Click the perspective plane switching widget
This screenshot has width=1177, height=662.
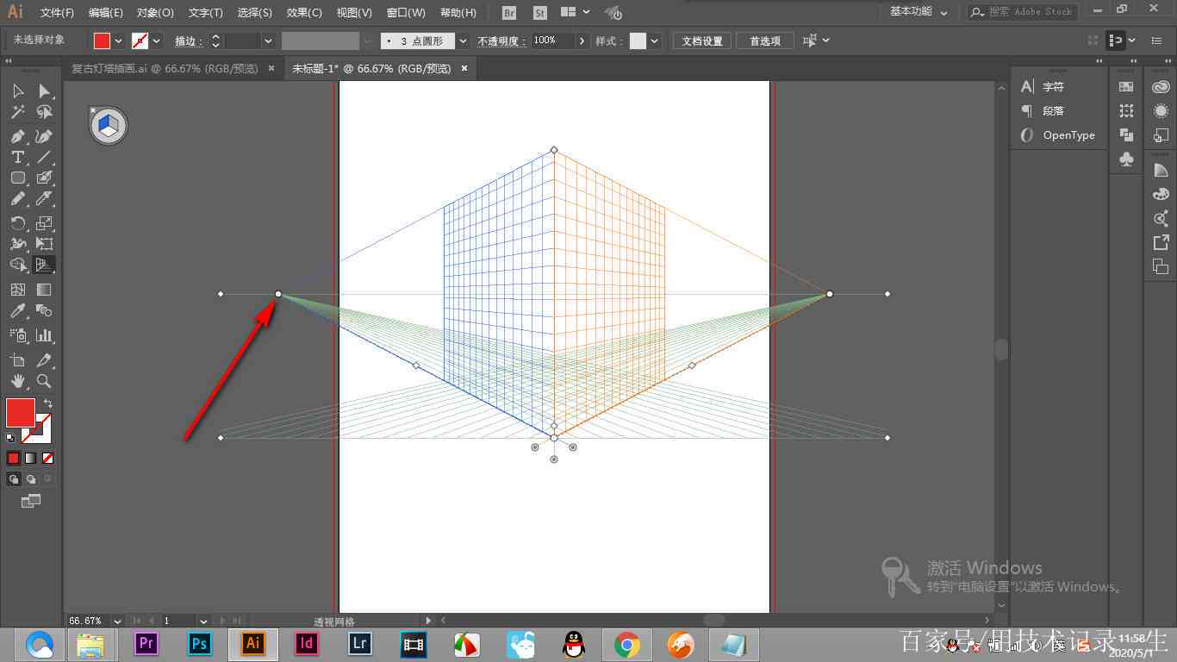(108, 126)
